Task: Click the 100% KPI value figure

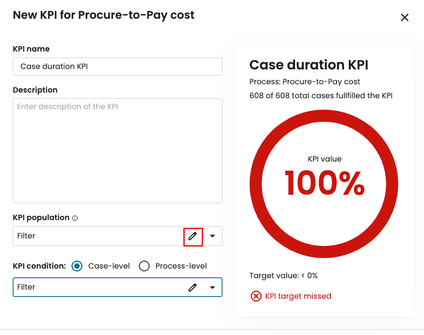Action: coord(324,183)
